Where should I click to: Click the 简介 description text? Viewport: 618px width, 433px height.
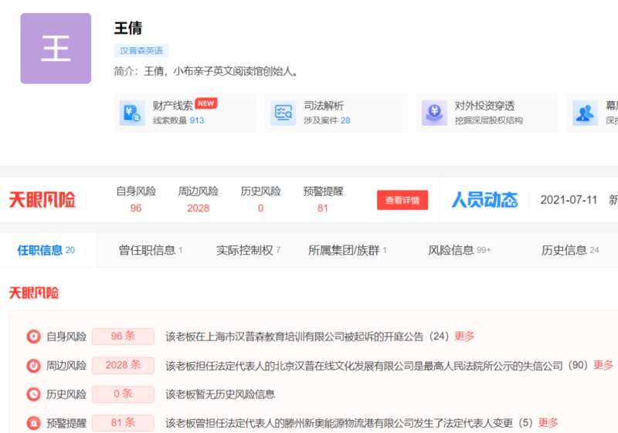[x=205, y=71]
